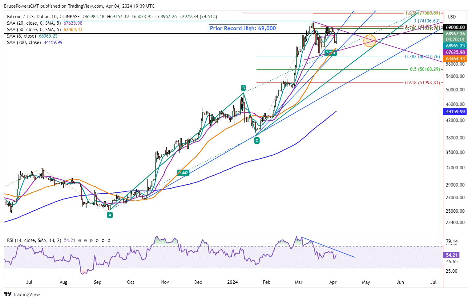The height and width of the screenshot is (301, 472).
Task: Click the 68967.26 last price chip
Action: click(455, 34)
